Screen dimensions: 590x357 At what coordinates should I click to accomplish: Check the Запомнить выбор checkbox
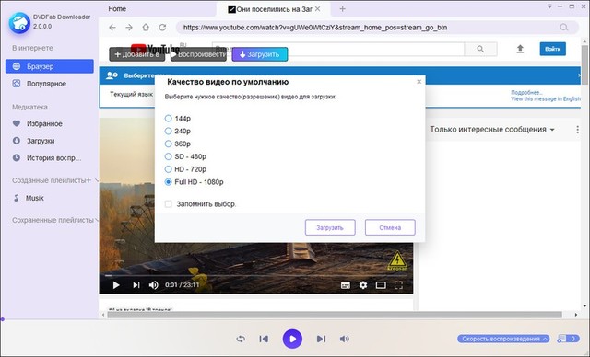(168, 204)
